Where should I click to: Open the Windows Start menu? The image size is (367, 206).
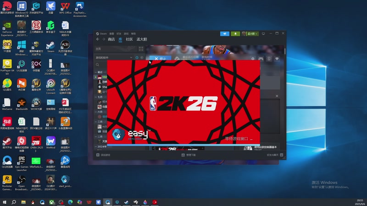pyautogui.click(x=5, y=202)
